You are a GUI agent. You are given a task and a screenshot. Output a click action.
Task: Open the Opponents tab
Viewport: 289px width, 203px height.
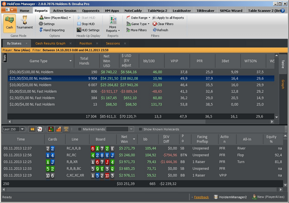pos(91,11)
